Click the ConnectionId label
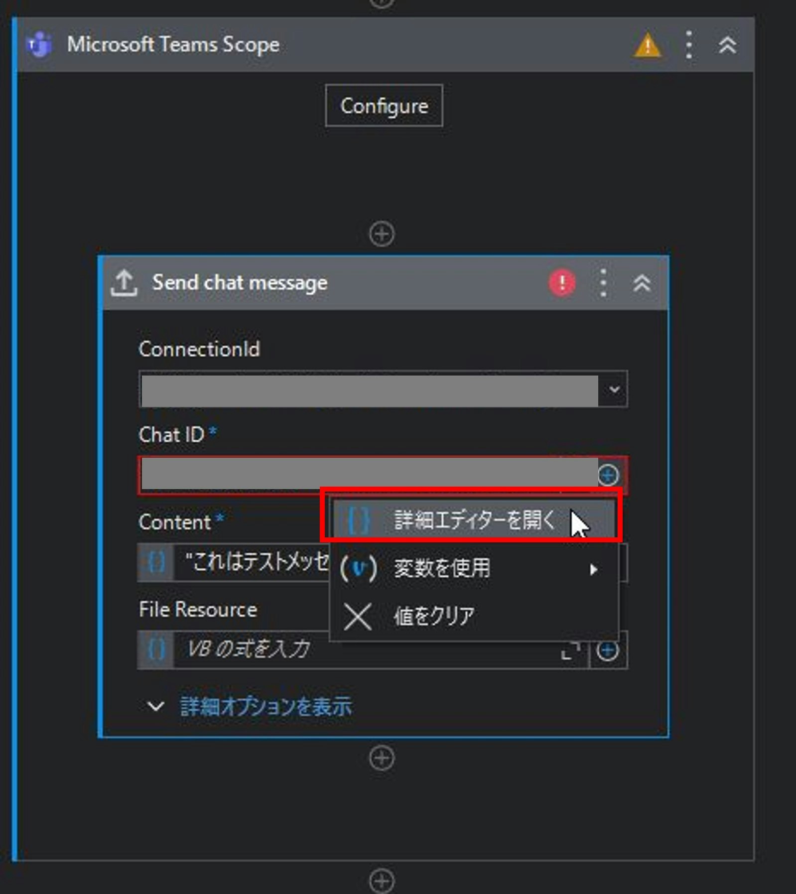 pyautogui.click(x=199, y=349)
